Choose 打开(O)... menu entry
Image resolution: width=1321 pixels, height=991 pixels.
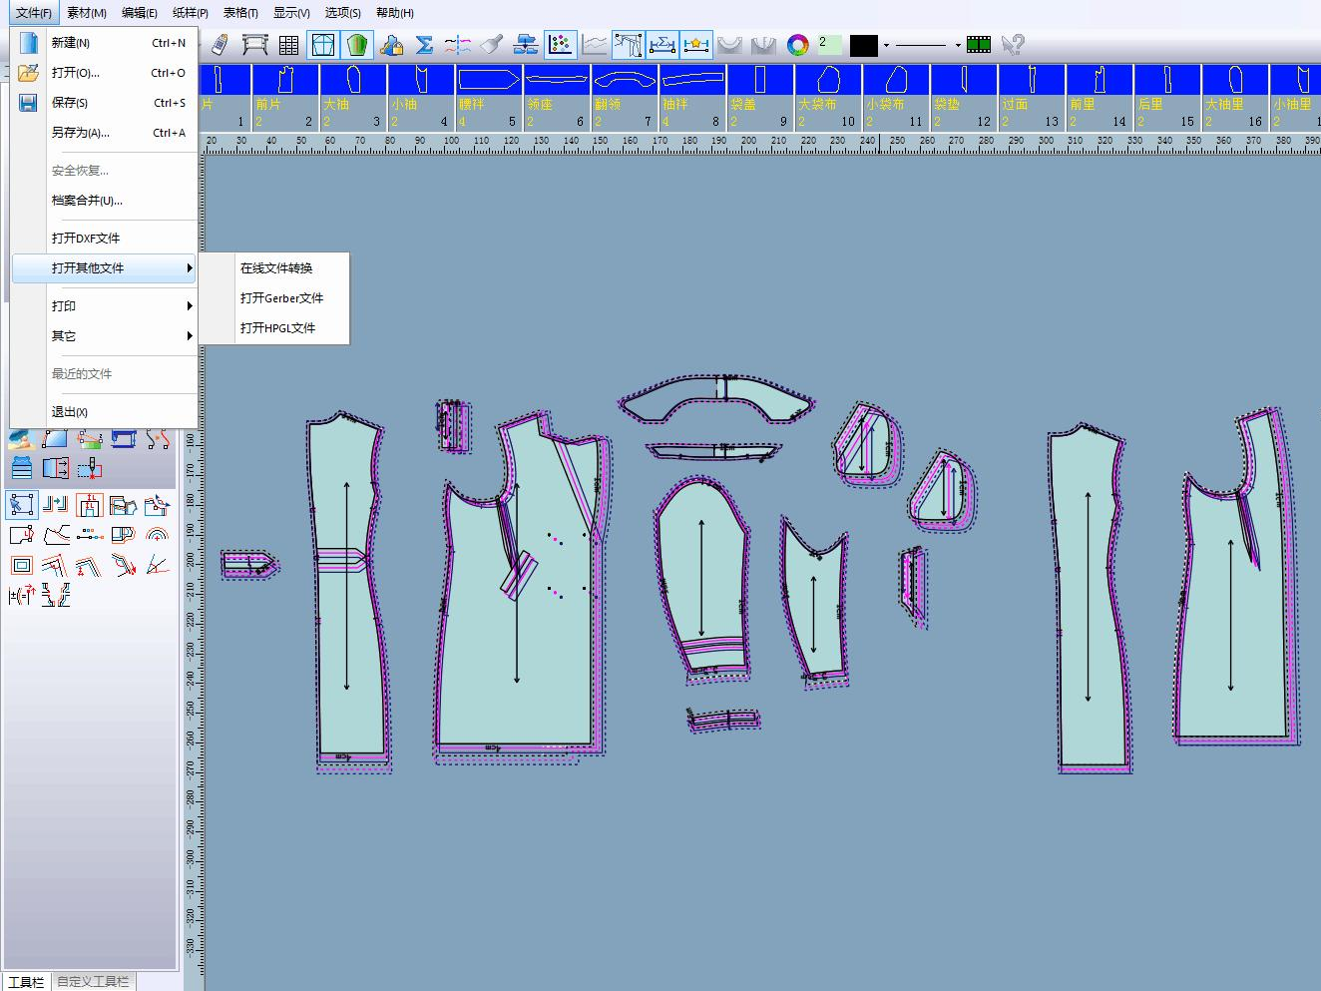click(x=105, y=73)
